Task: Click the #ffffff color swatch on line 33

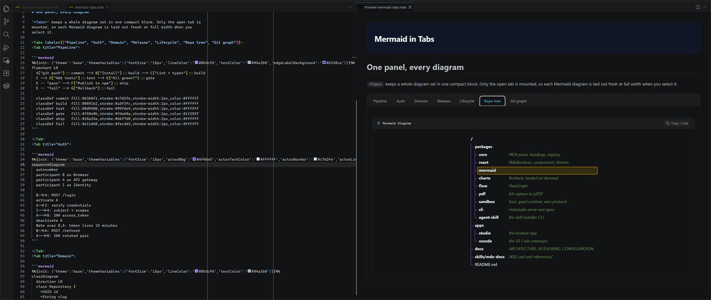Action: tap(258, 159)
